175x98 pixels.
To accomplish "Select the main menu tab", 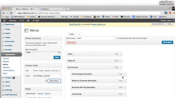I will click(x=72, y=34).
